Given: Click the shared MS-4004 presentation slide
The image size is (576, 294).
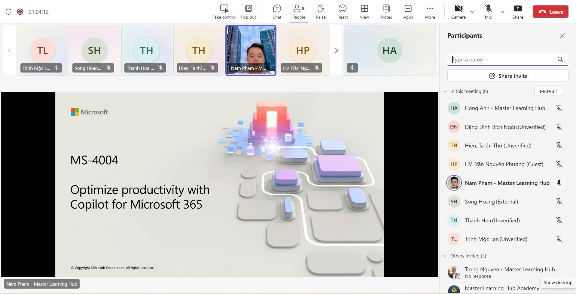Looking at the screenshot, I should [x=219, y=184].
